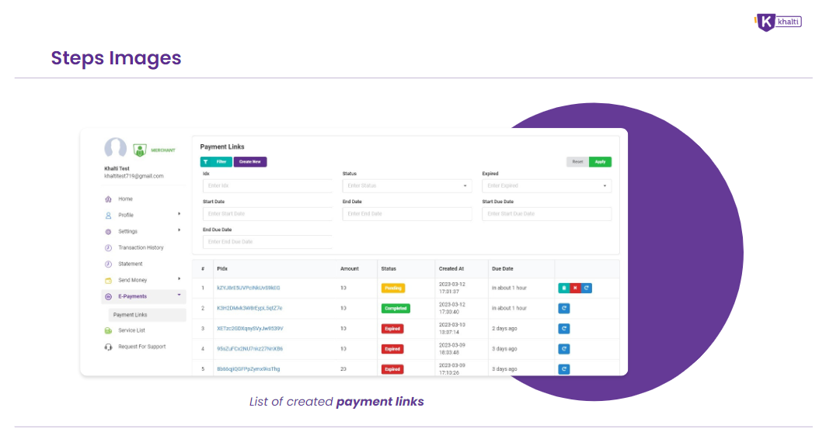Click the Home icon in the sidebar
This screenshot has height=432, width=819.
109,199
